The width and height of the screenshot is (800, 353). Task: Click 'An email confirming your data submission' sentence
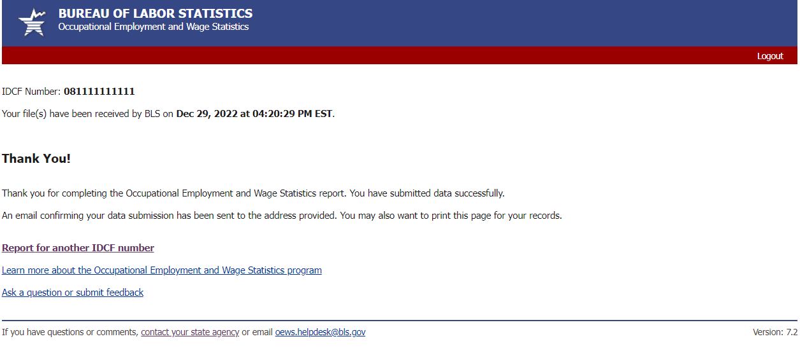tap(169, 216)
